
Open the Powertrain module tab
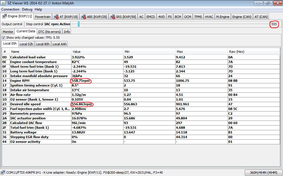pyautogui.click(x=43, y=17)
